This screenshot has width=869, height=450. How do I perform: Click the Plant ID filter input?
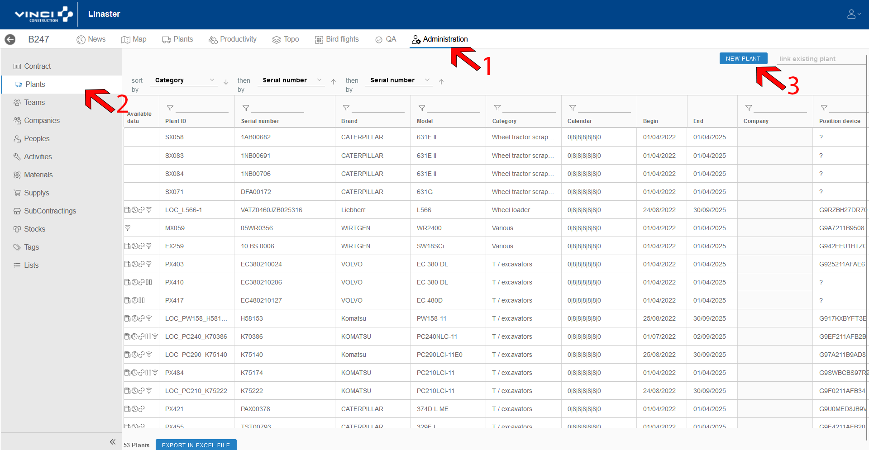(202, 108)
